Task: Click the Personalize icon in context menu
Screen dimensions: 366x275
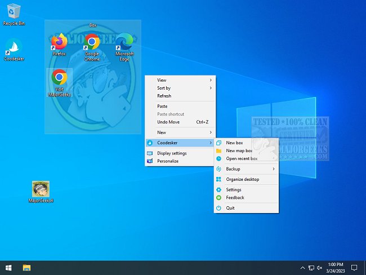Action: coord(150,161)
